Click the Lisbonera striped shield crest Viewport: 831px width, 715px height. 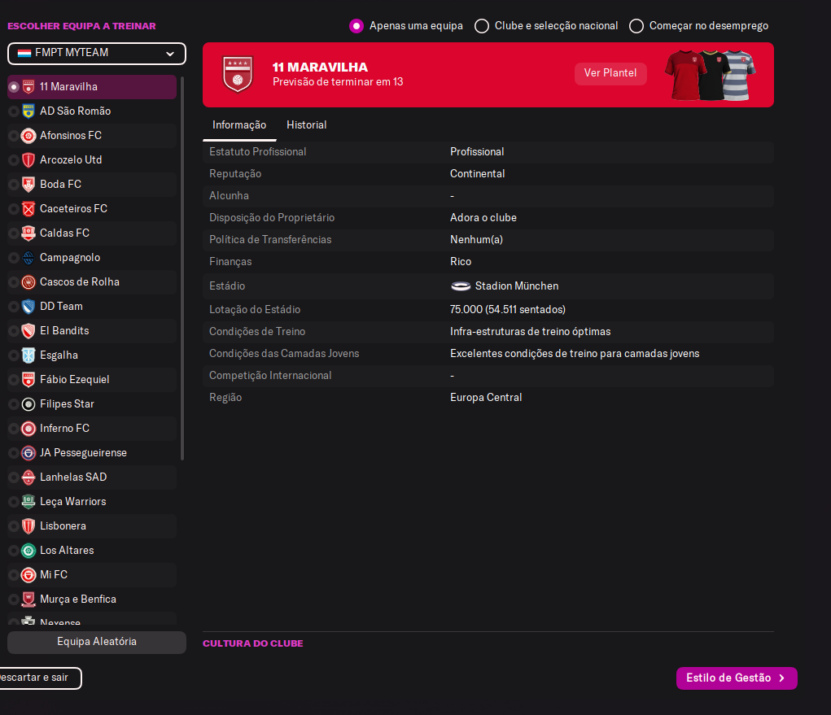click(28, 526)
